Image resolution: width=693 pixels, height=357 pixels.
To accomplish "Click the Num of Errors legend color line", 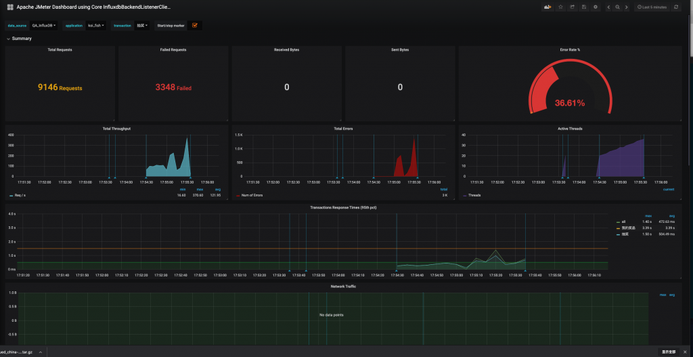I will (x=238, y=195).
